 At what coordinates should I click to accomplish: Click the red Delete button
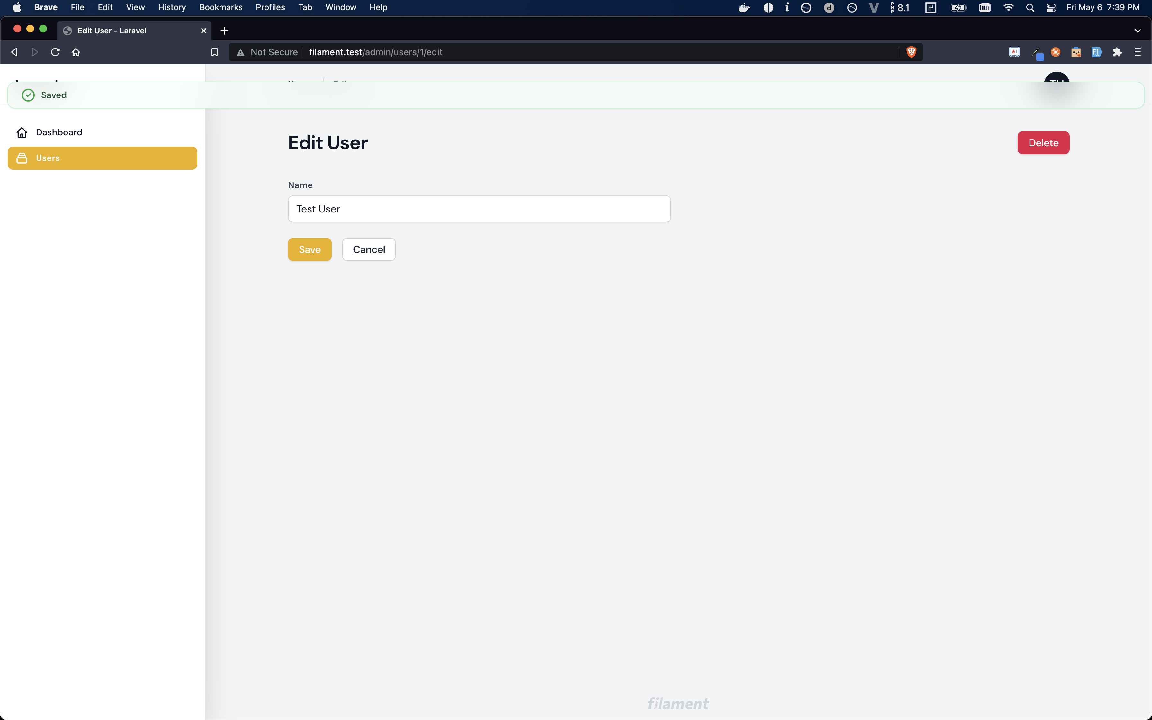[1043, 143]
